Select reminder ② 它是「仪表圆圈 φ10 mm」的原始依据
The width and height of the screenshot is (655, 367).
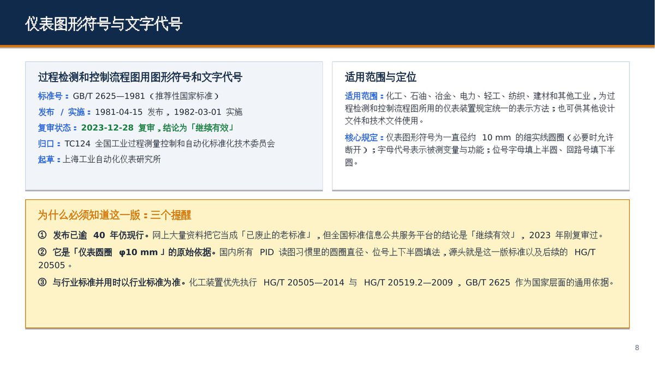[127, 253]
